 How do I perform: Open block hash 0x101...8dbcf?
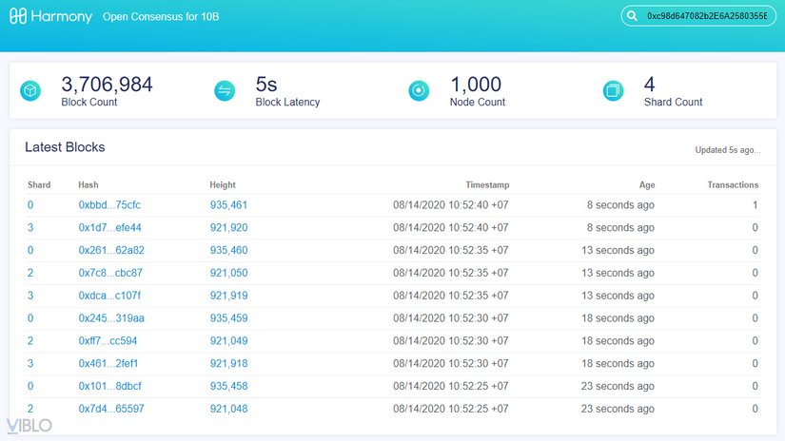109,386
